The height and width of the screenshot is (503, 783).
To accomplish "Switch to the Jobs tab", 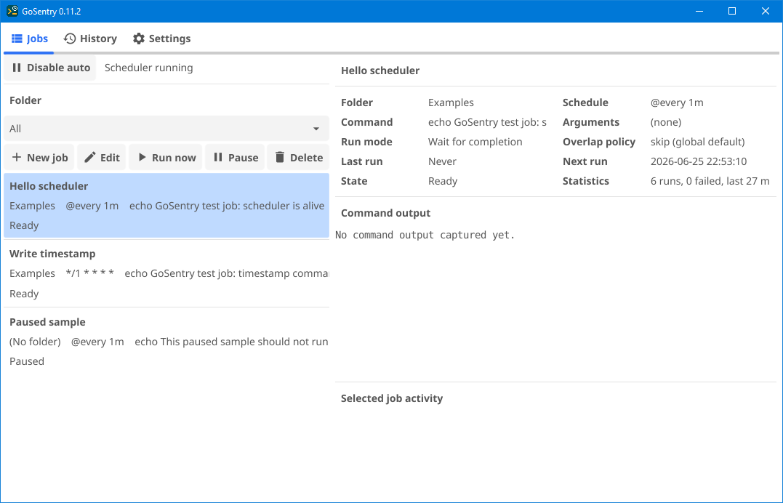I will (29, 39).
